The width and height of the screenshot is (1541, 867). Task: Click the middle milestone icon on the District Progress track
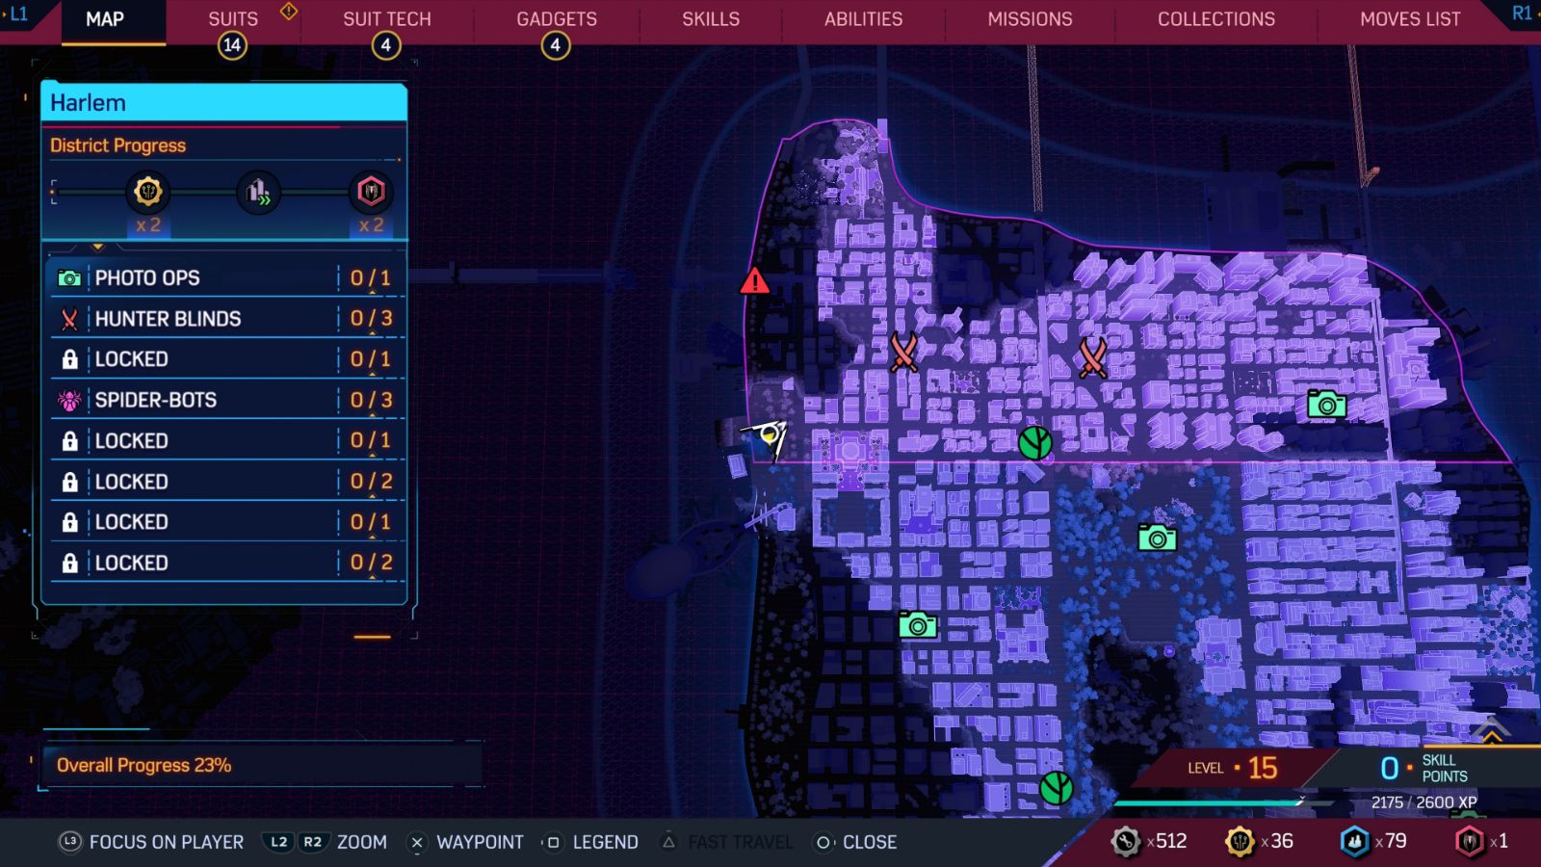(x=257, y=192)
